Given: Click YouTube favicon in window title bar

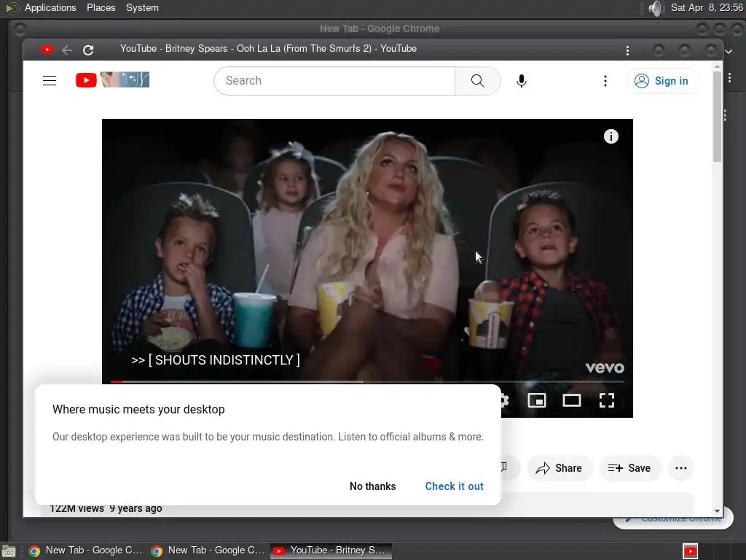Looking at the screenshot, I should click(47, 50).
